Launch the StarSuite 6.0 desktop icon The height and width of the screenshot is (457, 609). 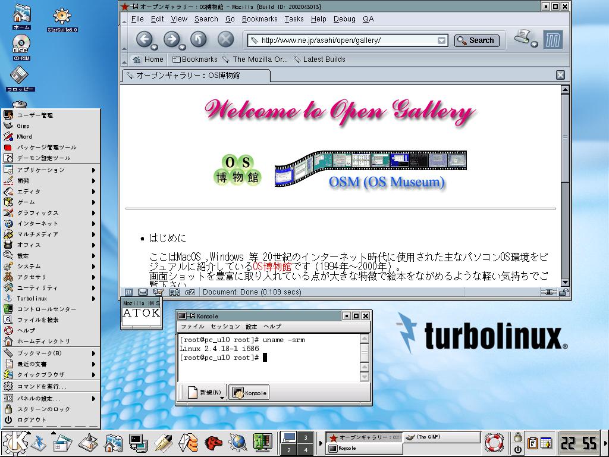(x=62, y=20)
